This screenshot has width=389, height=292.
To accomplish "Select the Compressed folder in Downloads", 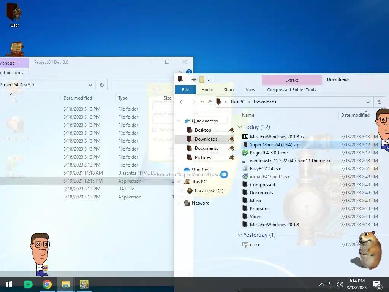I will pyautogui.click(x=262, y=185).
